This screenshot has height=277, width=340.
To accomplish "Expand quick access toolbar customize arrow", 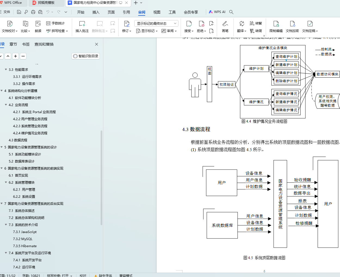I will pos(66,12).
